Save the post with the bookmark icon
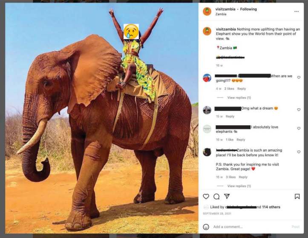The height and width of the screenshot is (238, 308). (297, 196)
